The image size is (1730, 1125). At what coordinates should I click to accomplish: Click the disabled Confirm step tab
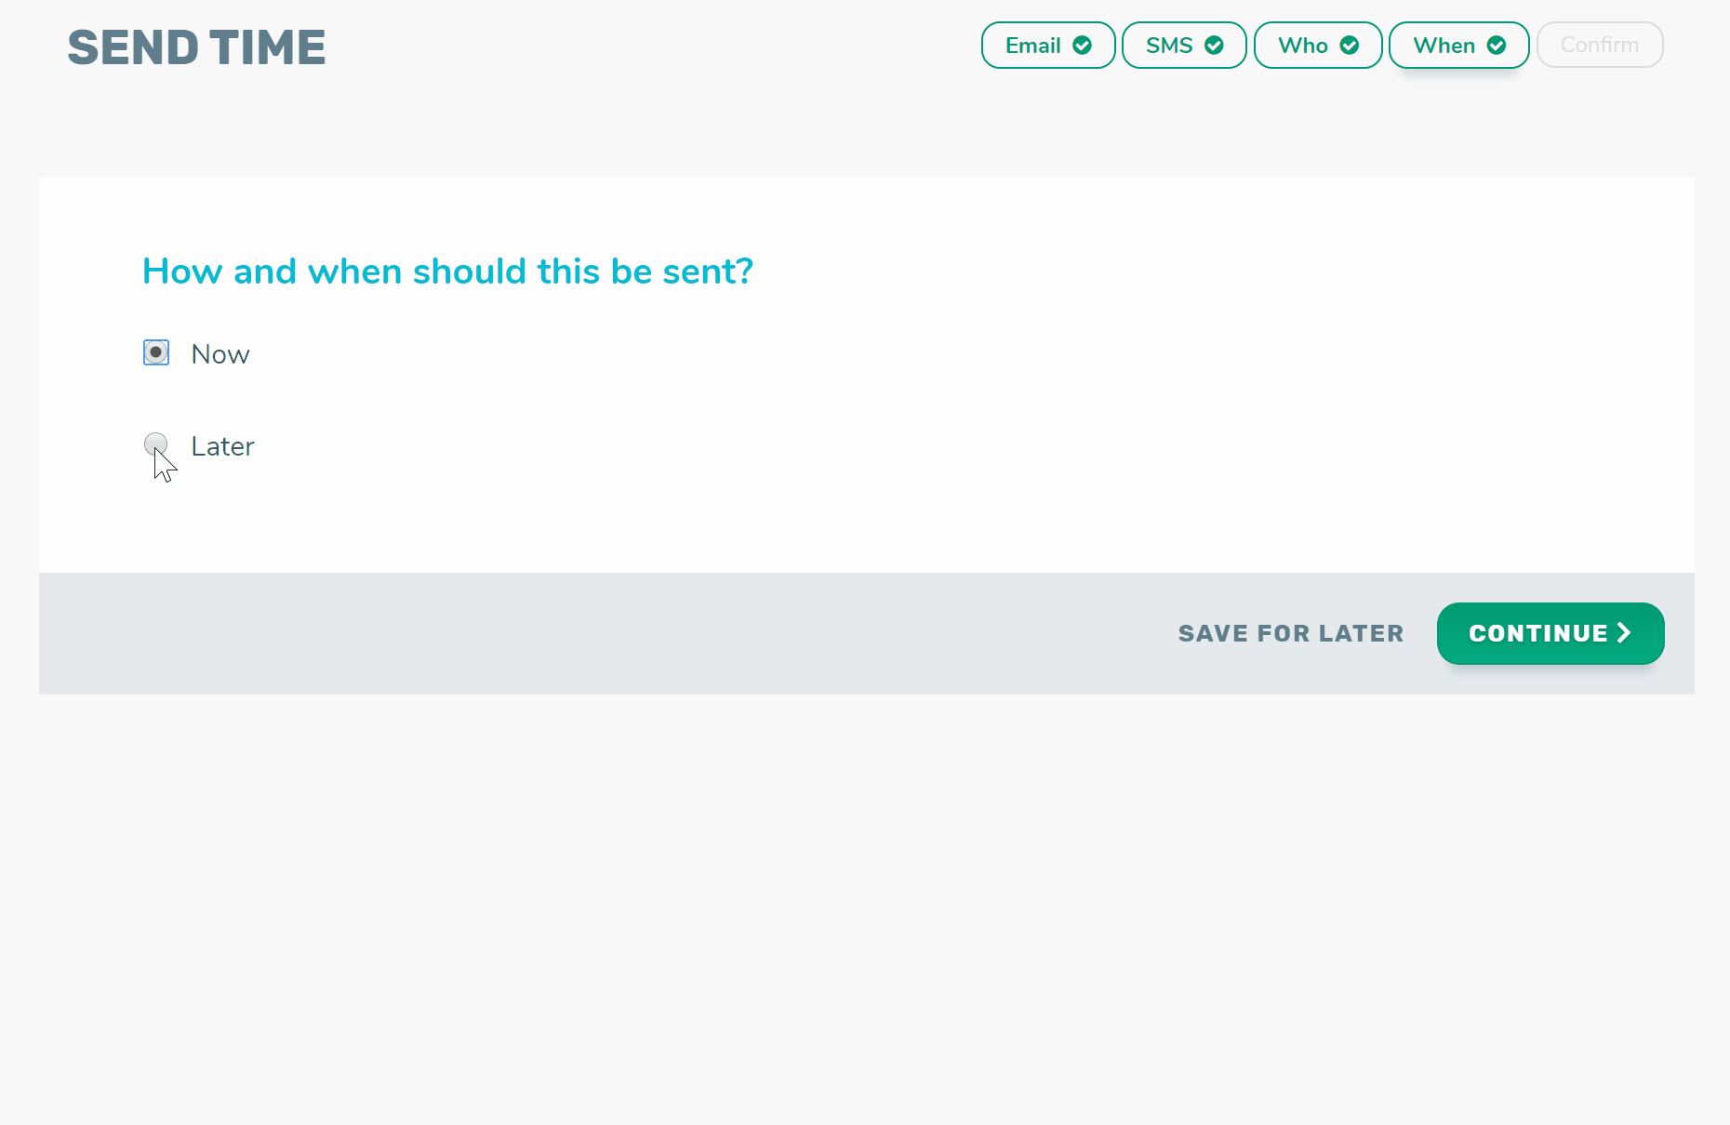1600,45
